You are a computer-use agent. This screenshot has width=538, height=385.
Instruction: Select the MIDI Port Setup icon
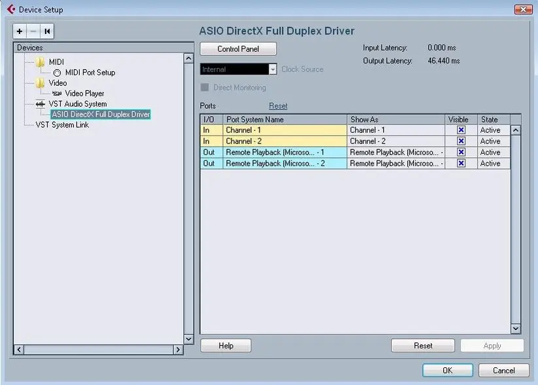[x=57, y=73]
